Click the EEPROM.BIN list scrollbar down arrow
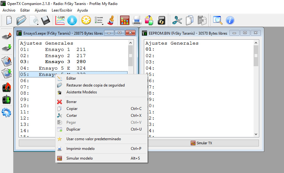Screen dimensions: 284x173 (256, 134)
